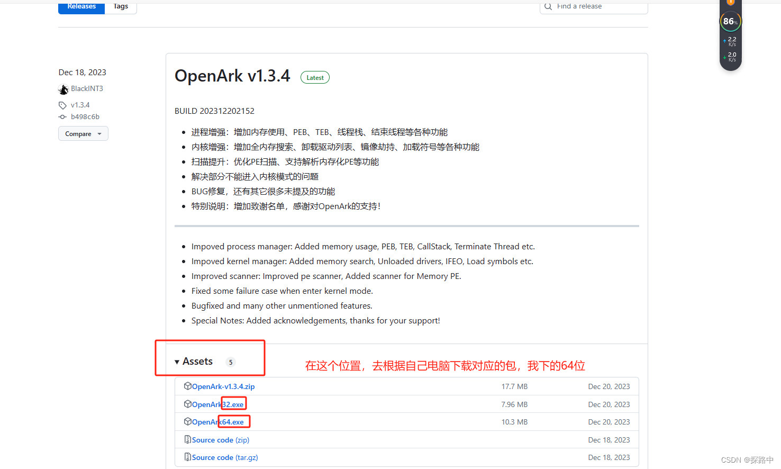Image resolution: width=781 pixels, height=469 pixels.
Task: Collapse the Assets section triangle
Action: (x=177, y=362)
